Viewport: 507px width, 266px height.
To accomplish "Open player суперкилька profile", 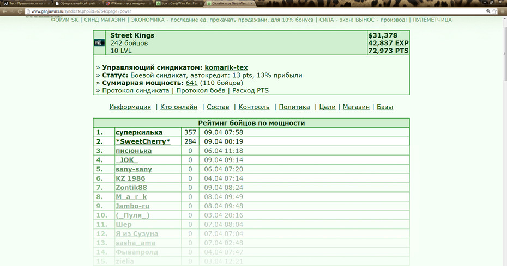I will [139, 132].
